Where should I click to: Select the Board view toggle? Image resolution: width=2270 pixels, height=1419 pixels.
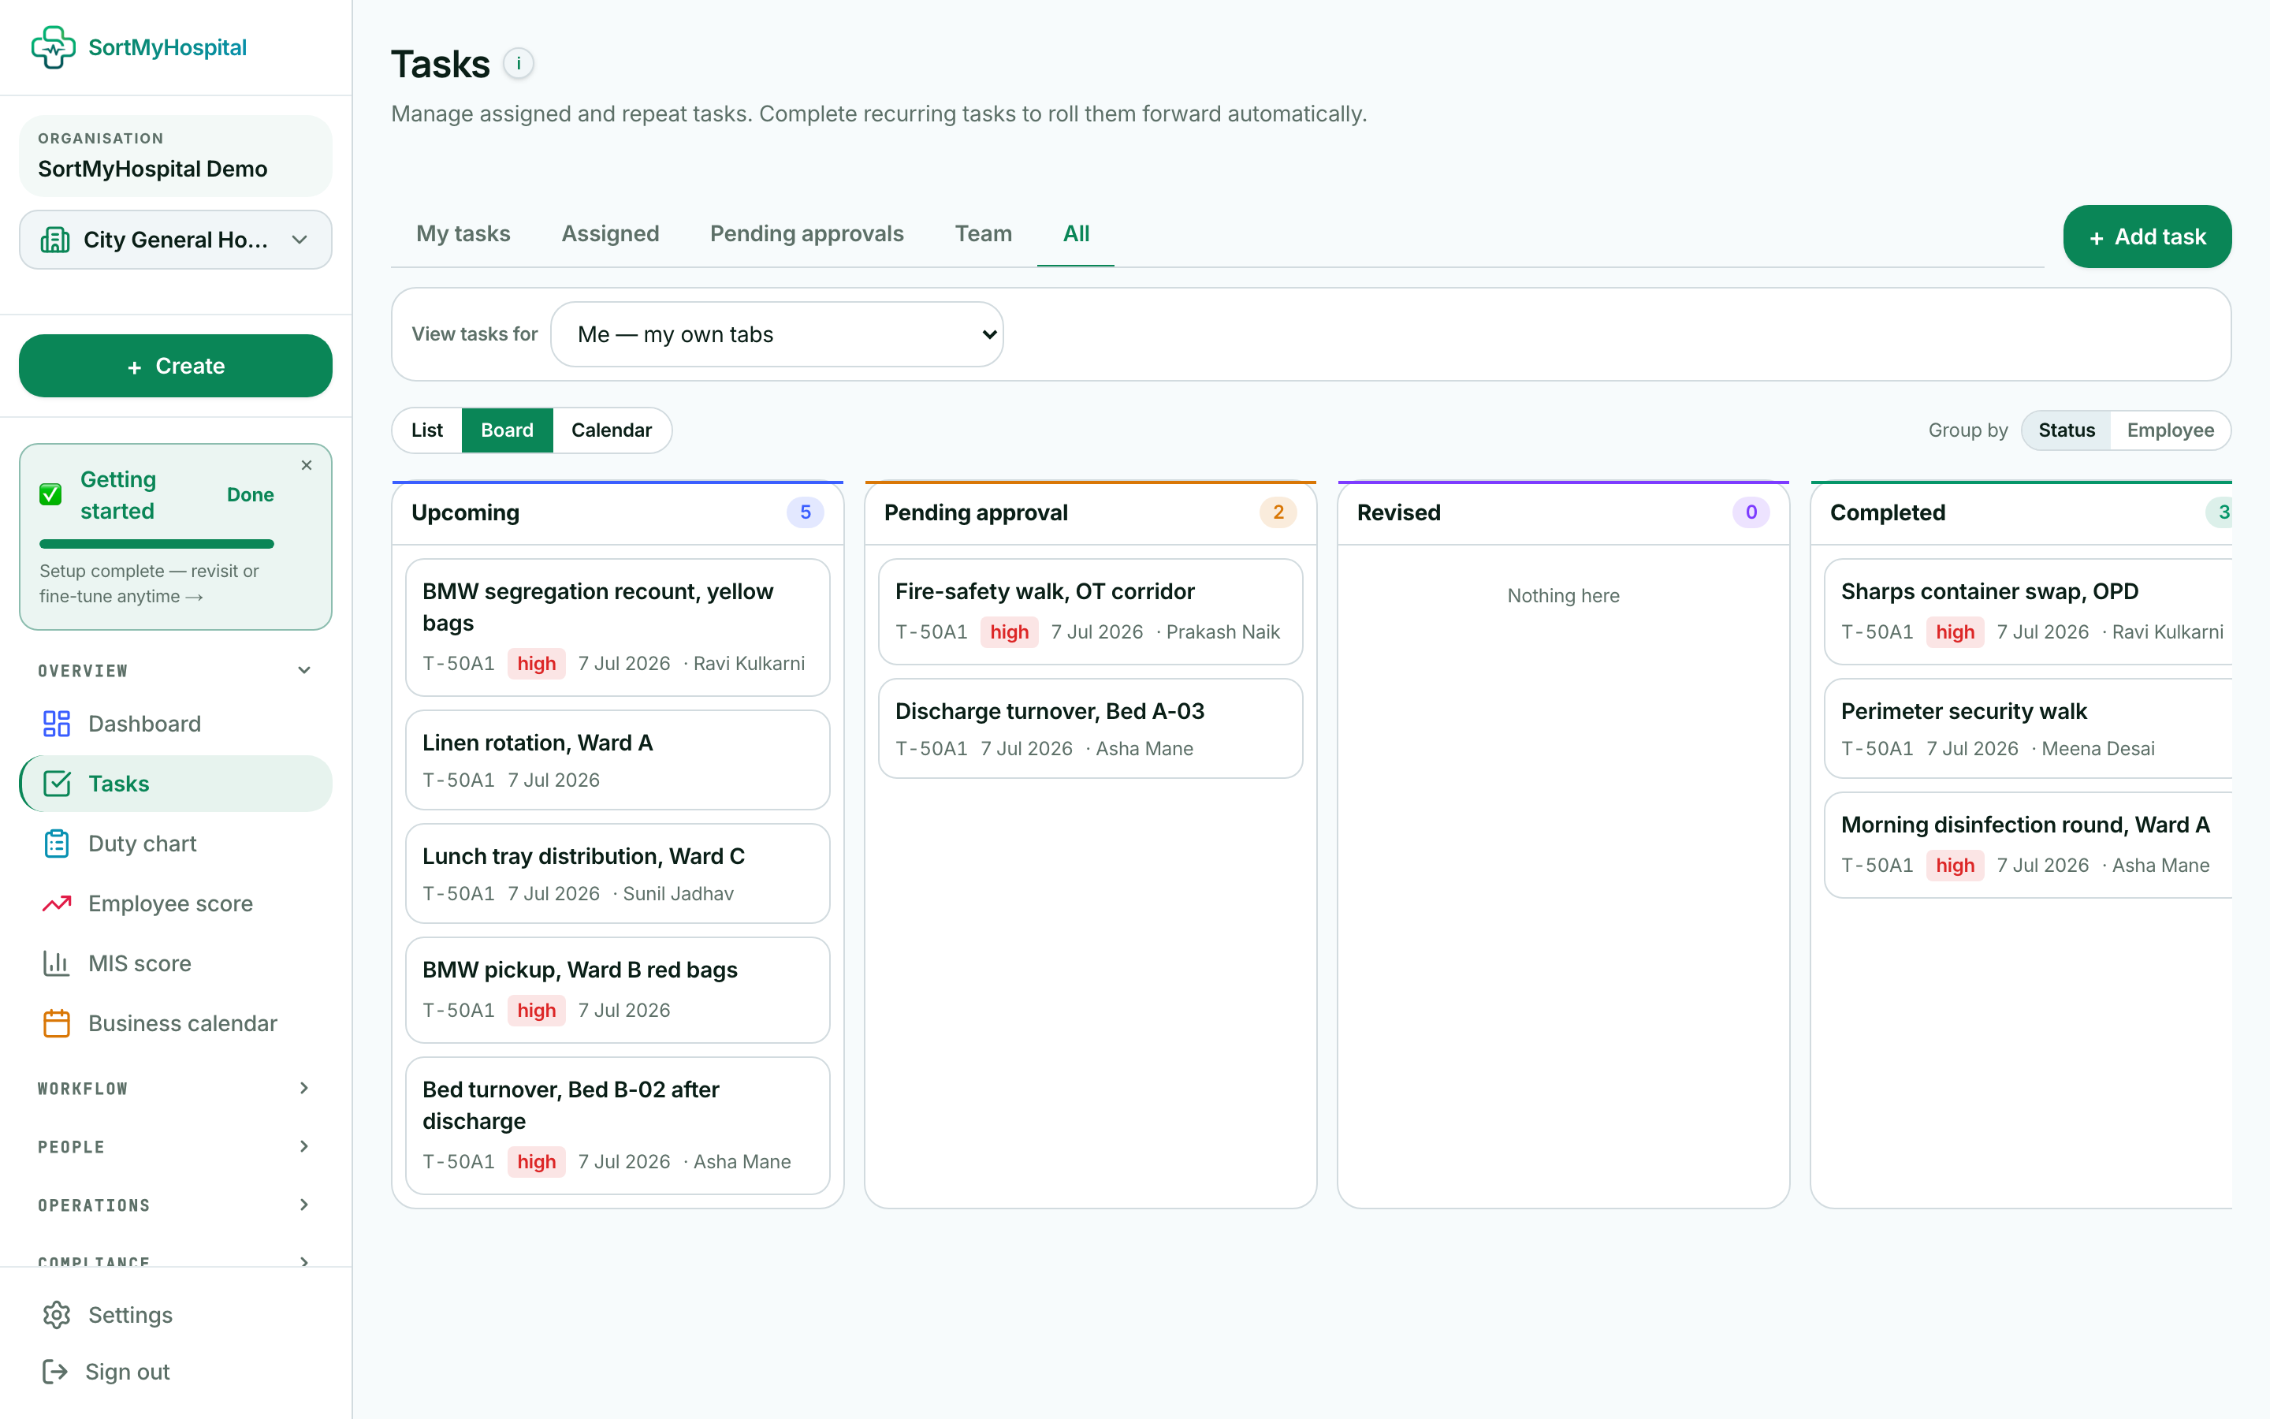coord(507,430)
